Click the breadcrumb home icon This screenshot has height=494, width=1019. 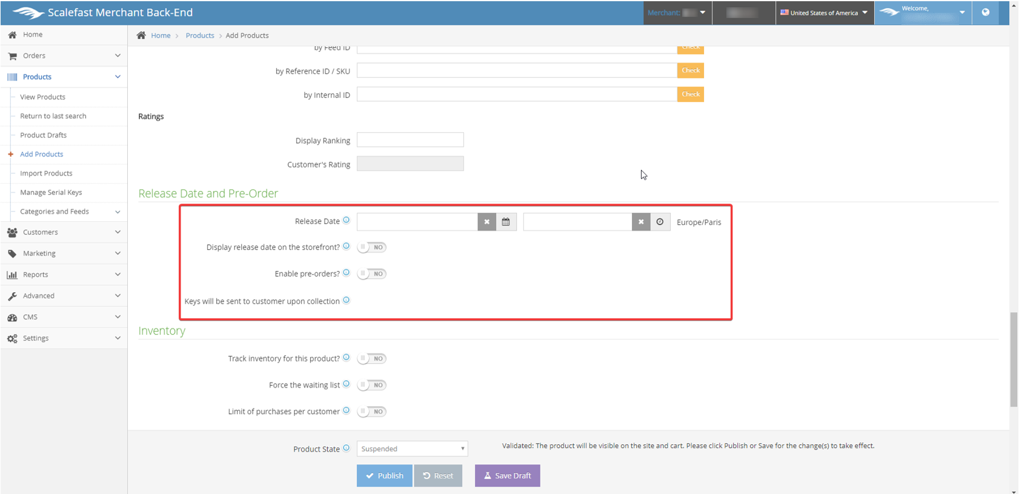(141, 35)
